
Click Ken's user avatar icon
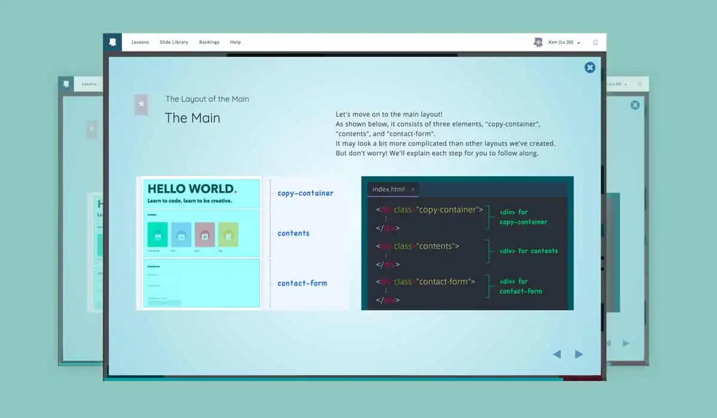point(538,42)
